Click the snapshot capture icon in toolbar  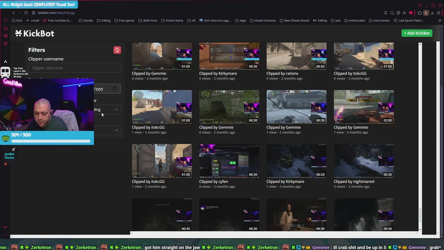click(392, 13)
